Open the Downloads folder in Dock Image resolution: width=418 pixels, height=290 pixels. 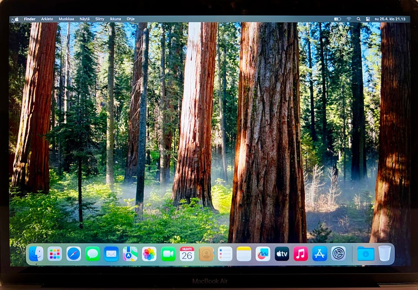(x=365, y=254)
